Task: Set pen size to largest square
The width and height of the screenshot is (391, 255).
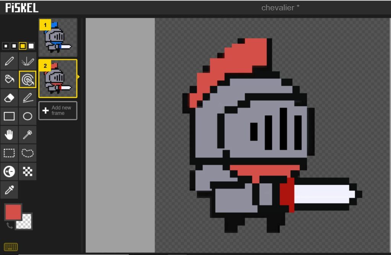Action: pyautogui.click(x=31, y=46)
